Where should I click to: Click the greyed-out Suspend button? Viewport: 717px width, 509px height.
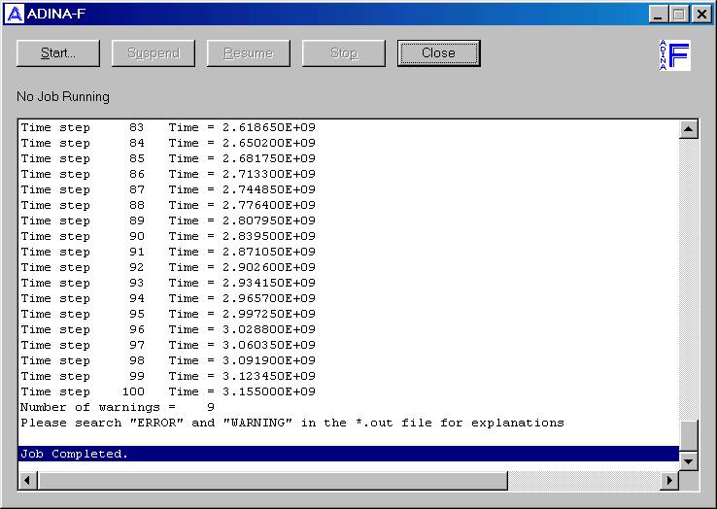(154, 53)
